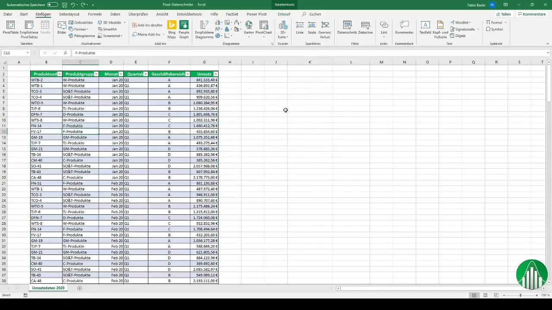Screen dimensions: 552x310
Task: Switch to the Seitenlayout tab
Action: [69, 14]
